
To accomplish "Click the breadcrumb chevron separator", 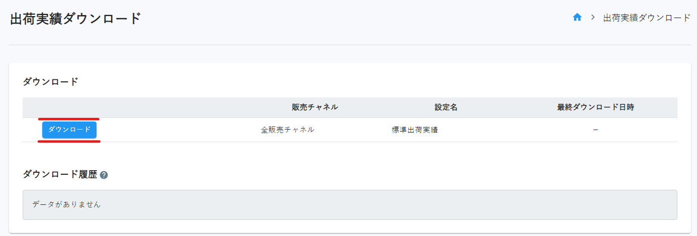I will (x=593, y=18).
